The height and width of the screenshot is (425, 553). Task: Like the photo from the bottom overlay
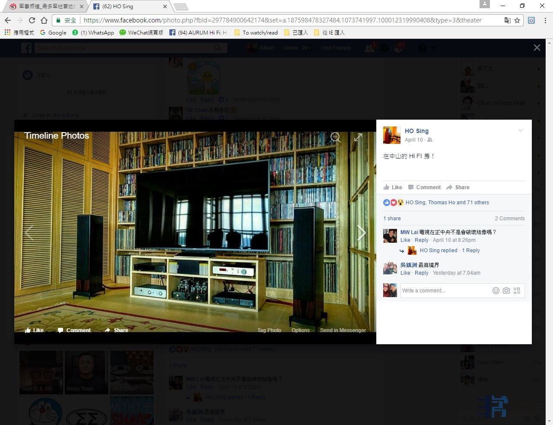coord(35,330)
